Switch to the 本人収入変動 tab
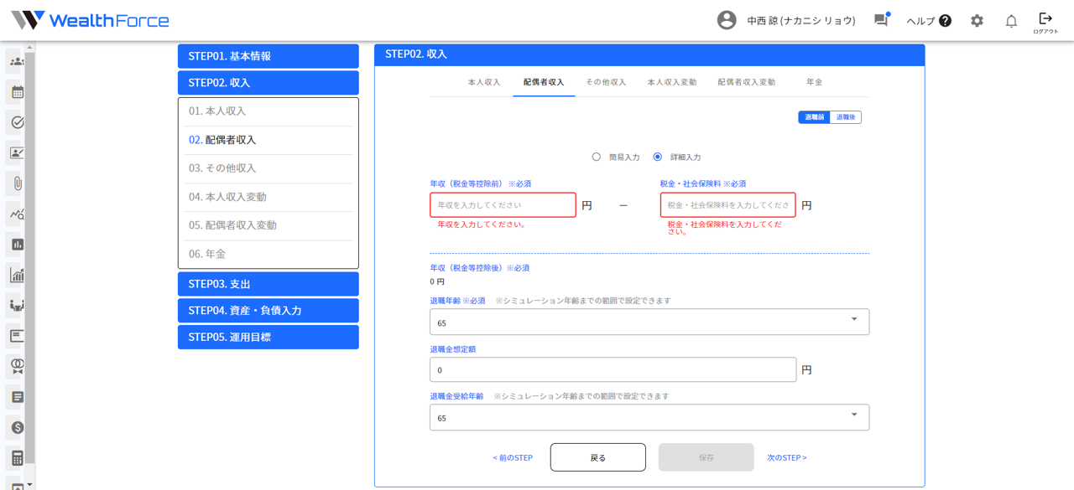The height and width of the screenshot is (490, 1074). (x=672, y=82)
